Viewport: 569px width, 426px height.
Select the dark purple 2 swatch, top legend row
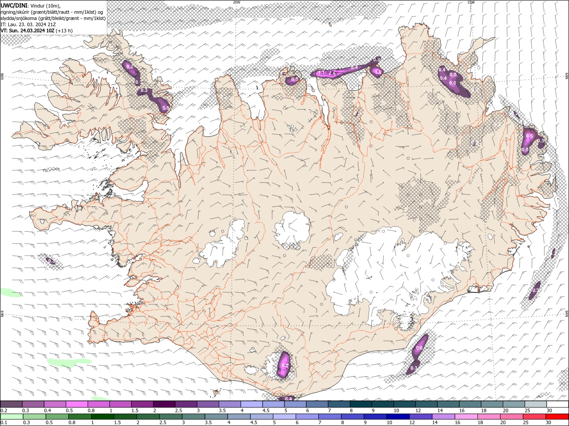pyautogui.click(x=164, y=404)
